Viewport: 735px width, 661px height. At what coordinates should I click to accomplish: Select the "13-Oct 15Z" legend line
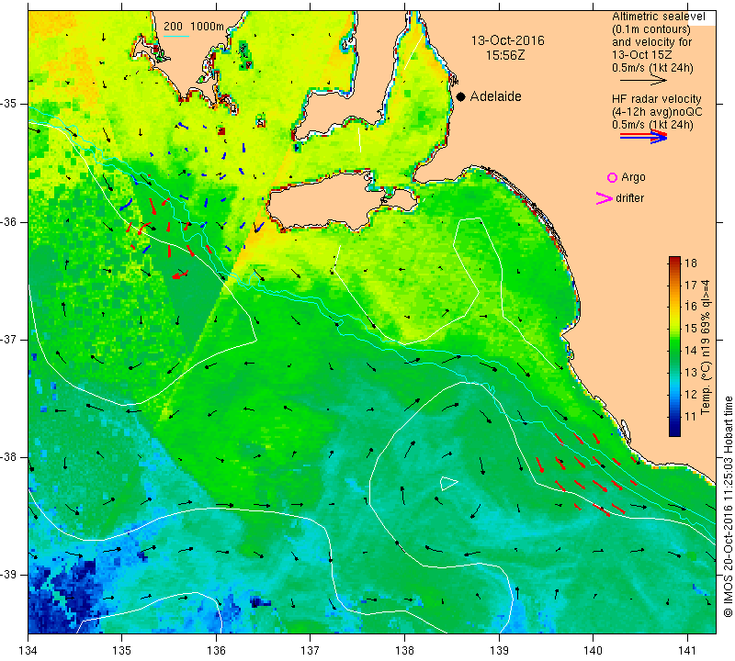point(642,55)
